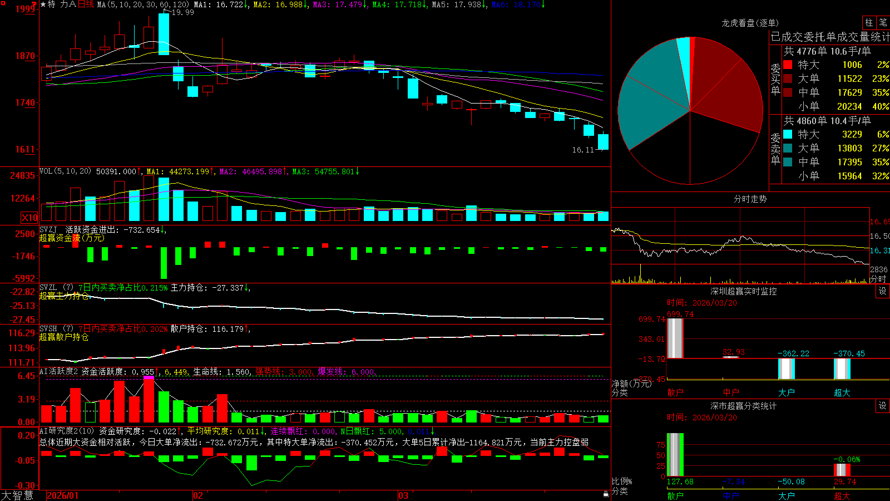Click the 29.74 超大 ratio value

click(845, 482)
